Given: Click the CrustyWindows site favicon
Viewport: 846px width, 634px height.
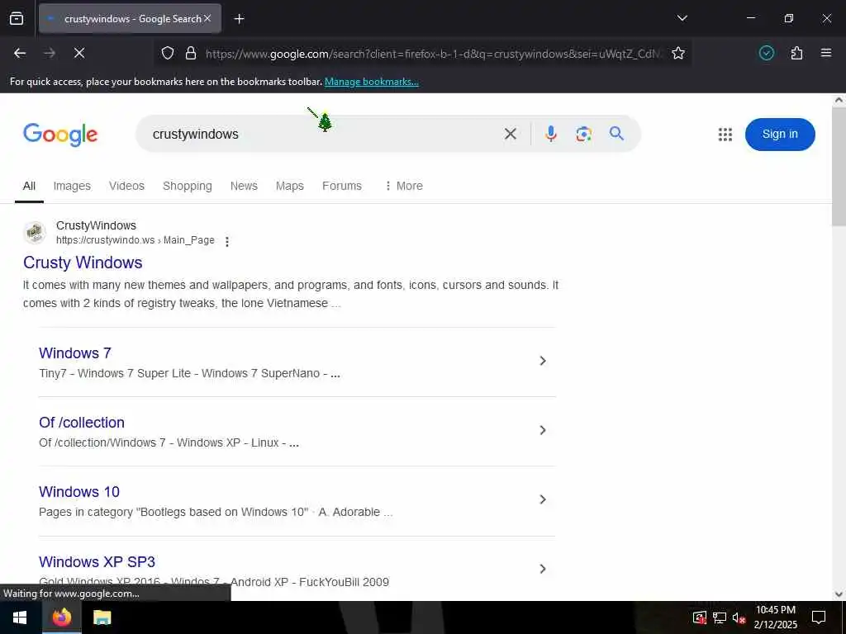Looking at the screenshot, I should pyautogui.click(x=35, y=232).
